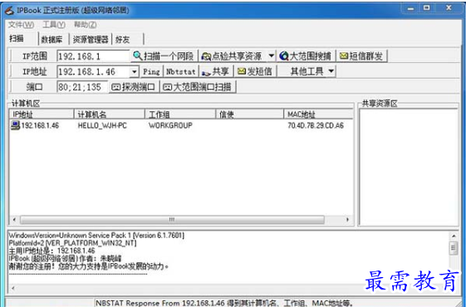The image size is (466, 307).
Task: Click the MAC地址 column header
Action: (x=318, y=115)
